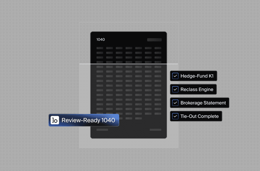Uncheck the Reclass Engine checkbox
Image resolution: width=260 pixels, height=171 pixels.
(x=175, y=89)
